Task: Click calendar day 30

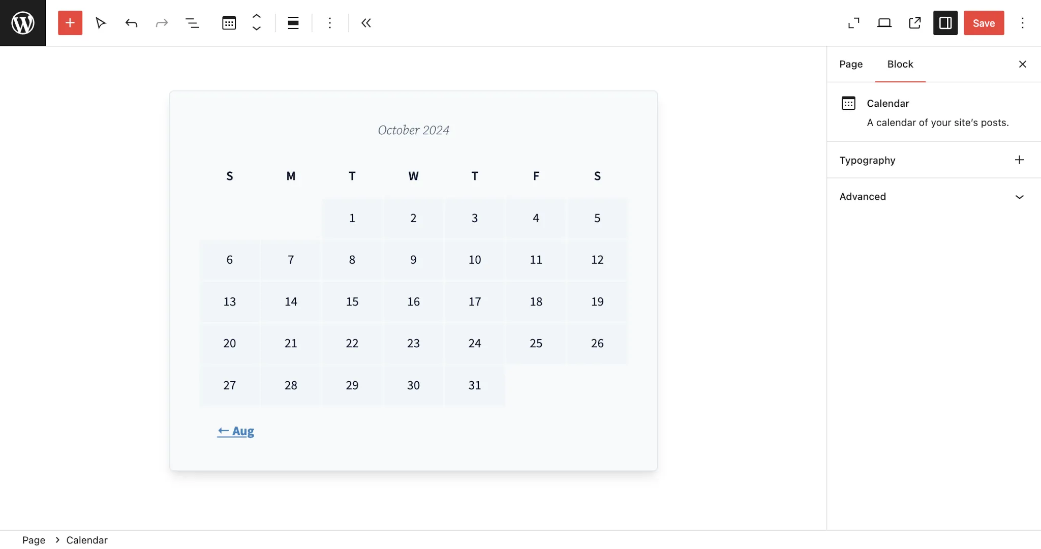Action: point(413,385)
